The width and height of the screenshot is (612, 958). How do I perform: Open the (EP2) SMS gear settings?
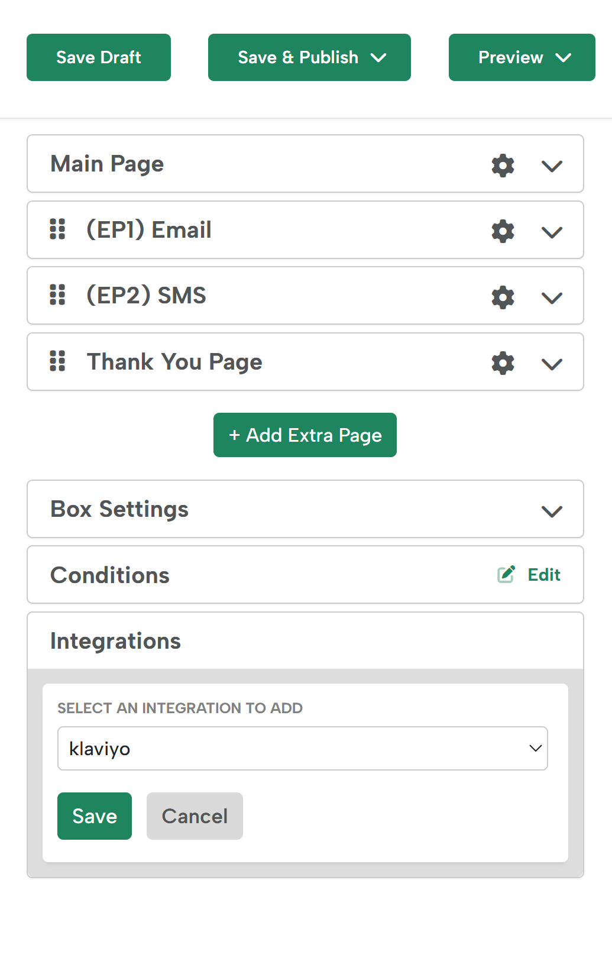tap(503, 297)
